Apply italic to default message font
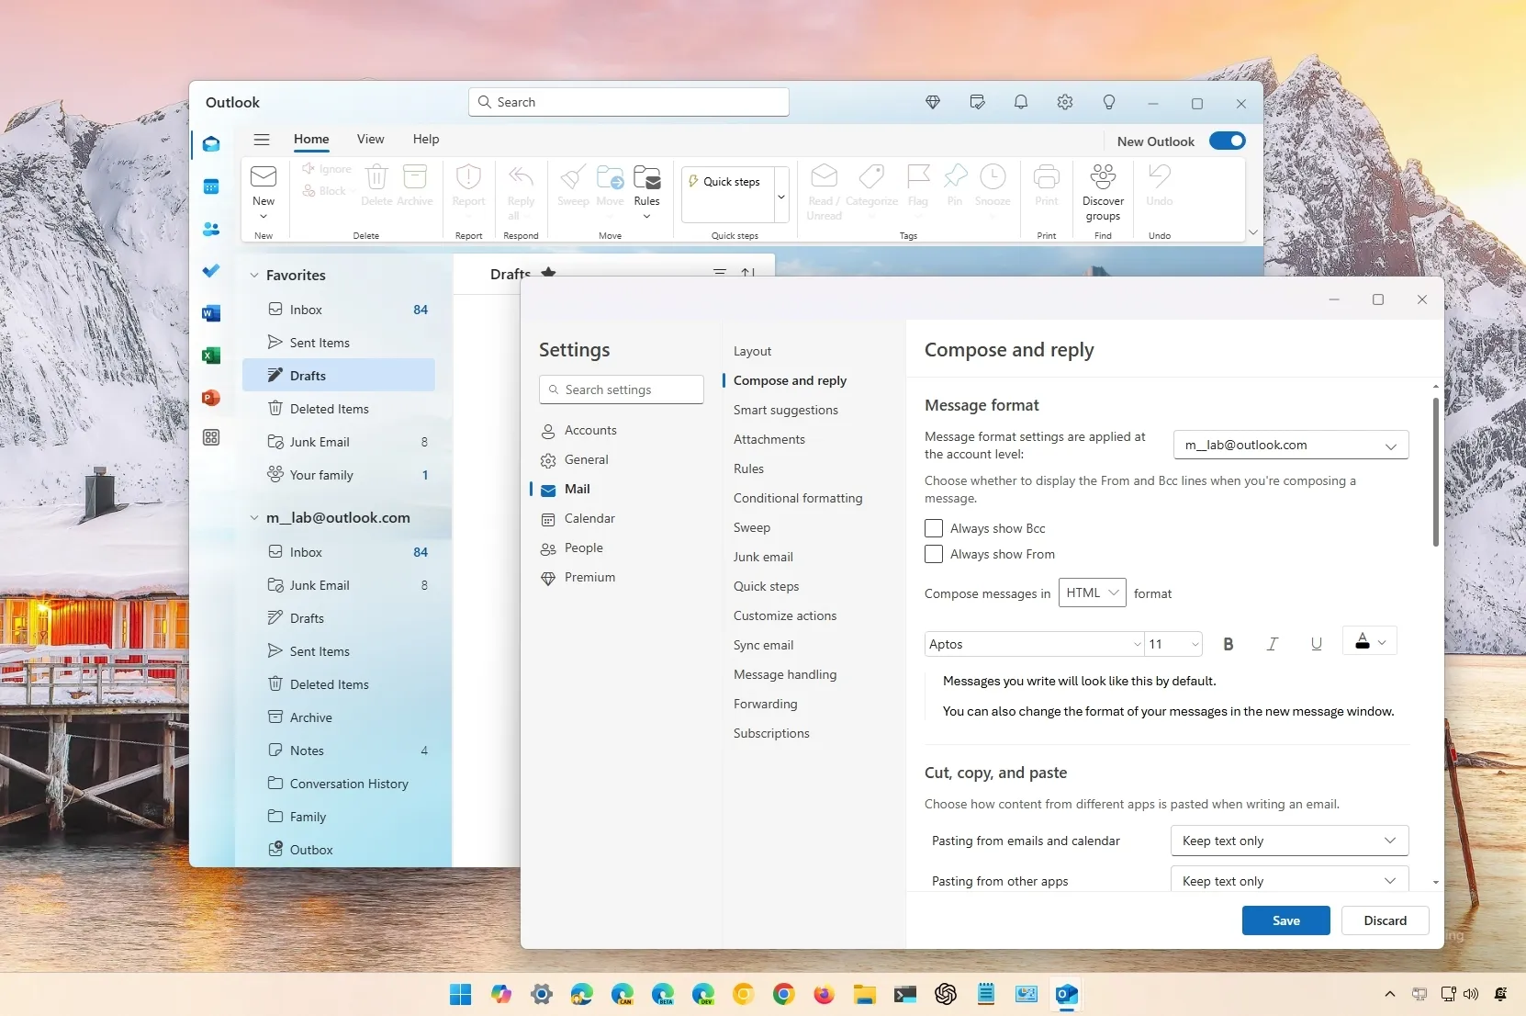Viewport: 1526px width, 1016px height. [x=1273, y=644]
